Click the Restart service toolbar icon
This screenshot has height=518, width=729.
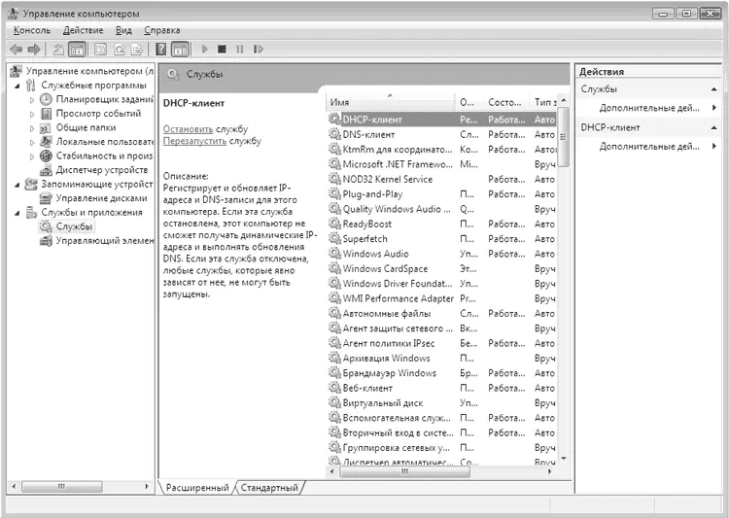click(258, 49)
